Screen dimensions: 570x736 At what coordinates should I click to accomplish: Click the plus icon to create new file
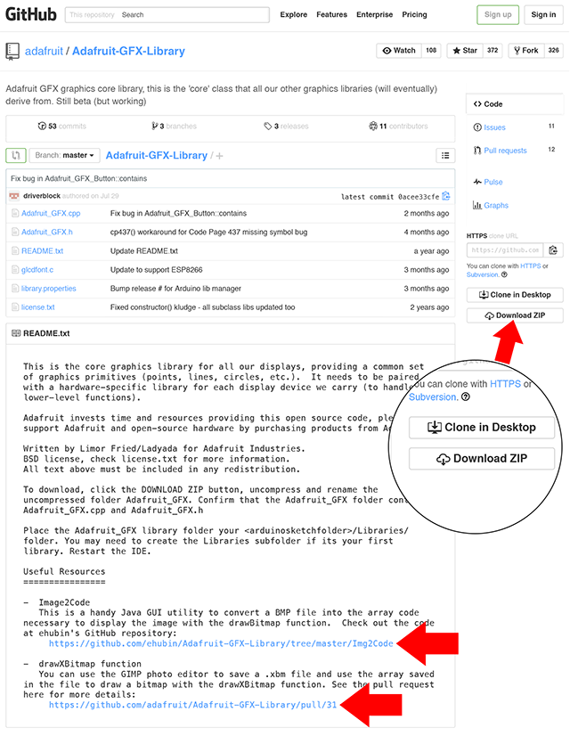pyautogui.click(x=220, y=156)
